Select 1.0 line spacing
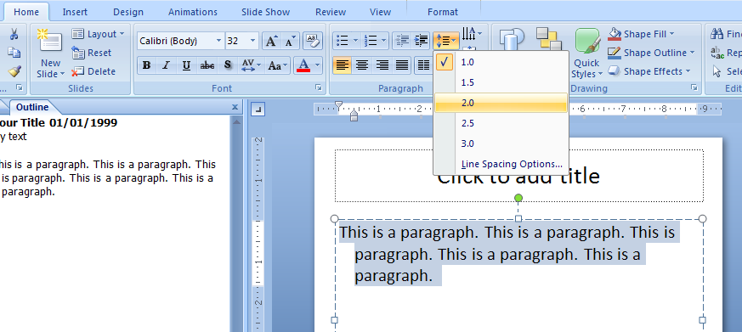Screen dimensions: 742x332 coord(501,62)
